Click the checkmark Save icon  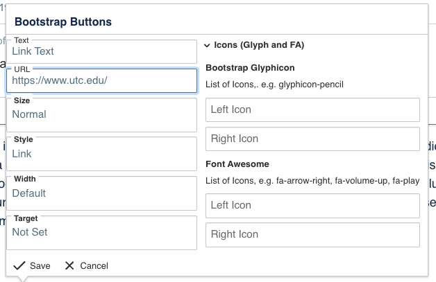point(19,266)
